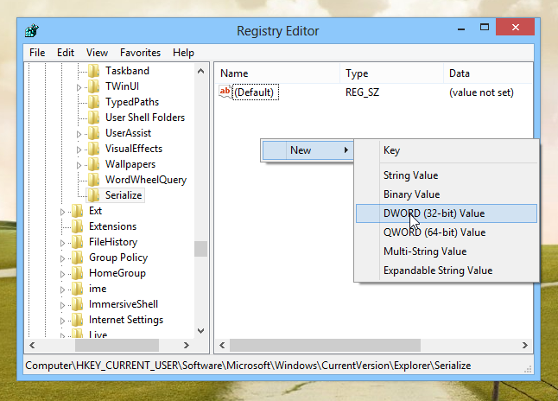Click tree pane horizontal scroll left arrow
558x401 pixels.
[32, 345]
